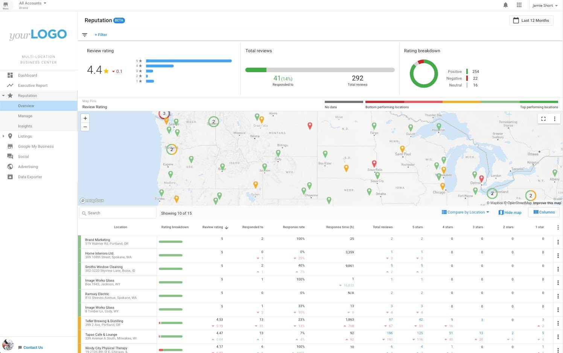Click the Contact Us link
The width and height of the screenshot is (563, 353).
(x=33, y=347)
